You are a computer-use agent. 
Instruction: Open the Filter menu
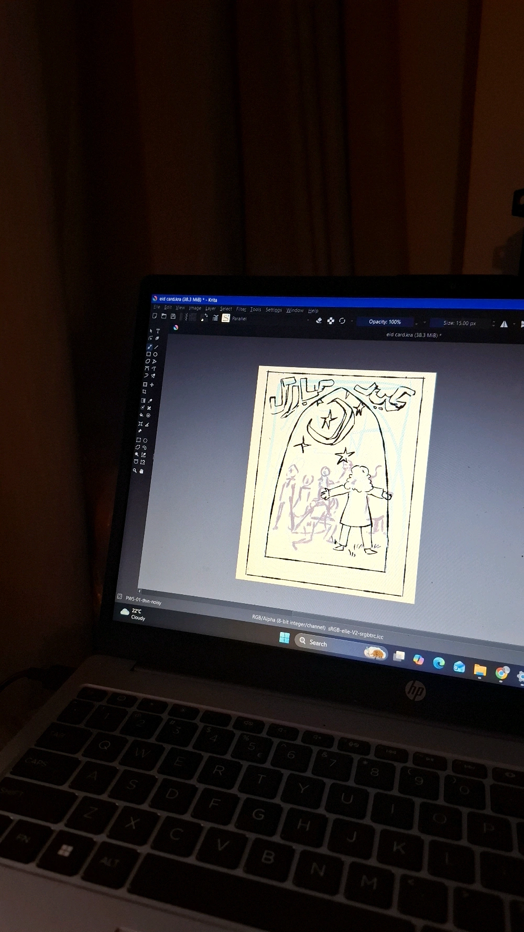point(241,309)
